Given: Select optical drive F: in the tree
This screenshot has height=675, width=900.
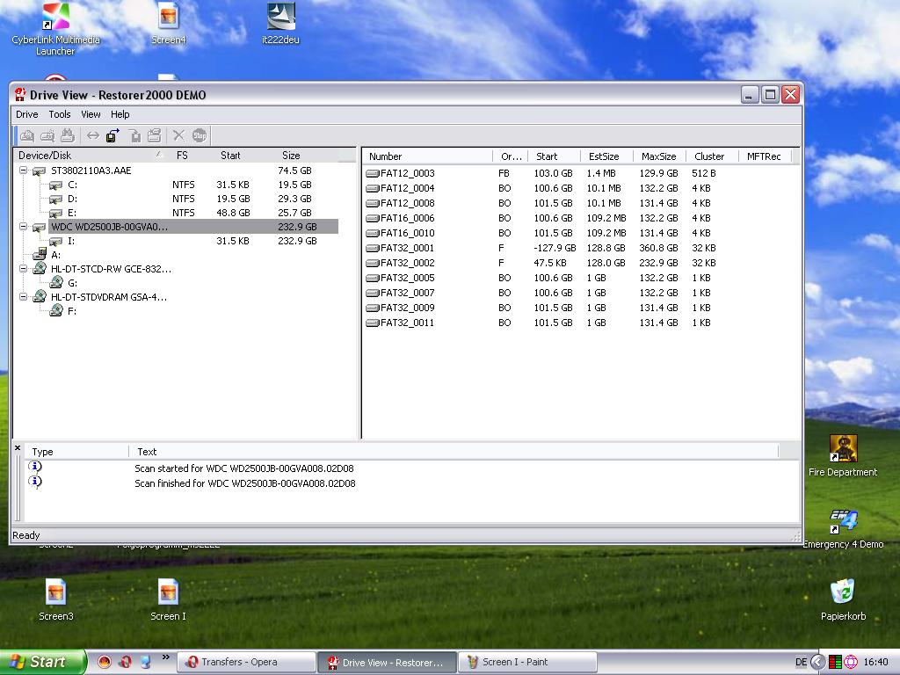Looking at the screenshot, I should pos(72,311).
